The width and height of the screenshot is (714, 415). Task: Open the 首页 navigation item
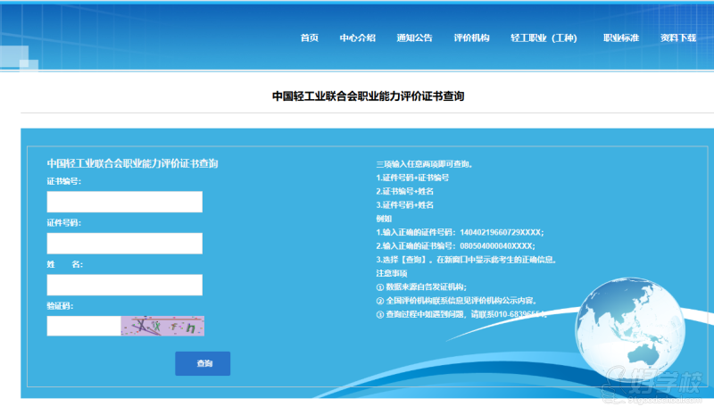[x=309, y=37]
